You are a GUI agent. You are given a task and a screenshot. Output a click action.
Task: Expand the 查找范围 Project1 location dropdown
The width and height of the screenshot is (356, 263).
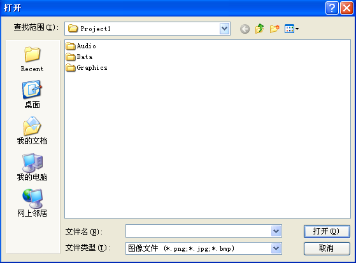(x=225, y=29)
